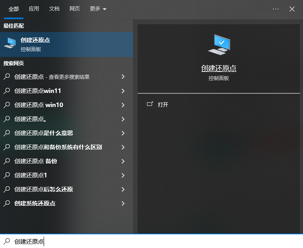Click 打开 to launch the control panel item

(x=163, y=105)
